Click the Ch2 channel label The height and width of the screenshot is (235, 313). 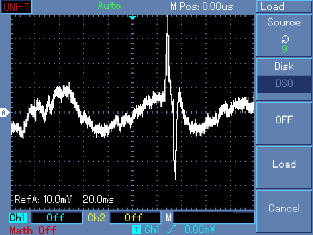[96, 218]
